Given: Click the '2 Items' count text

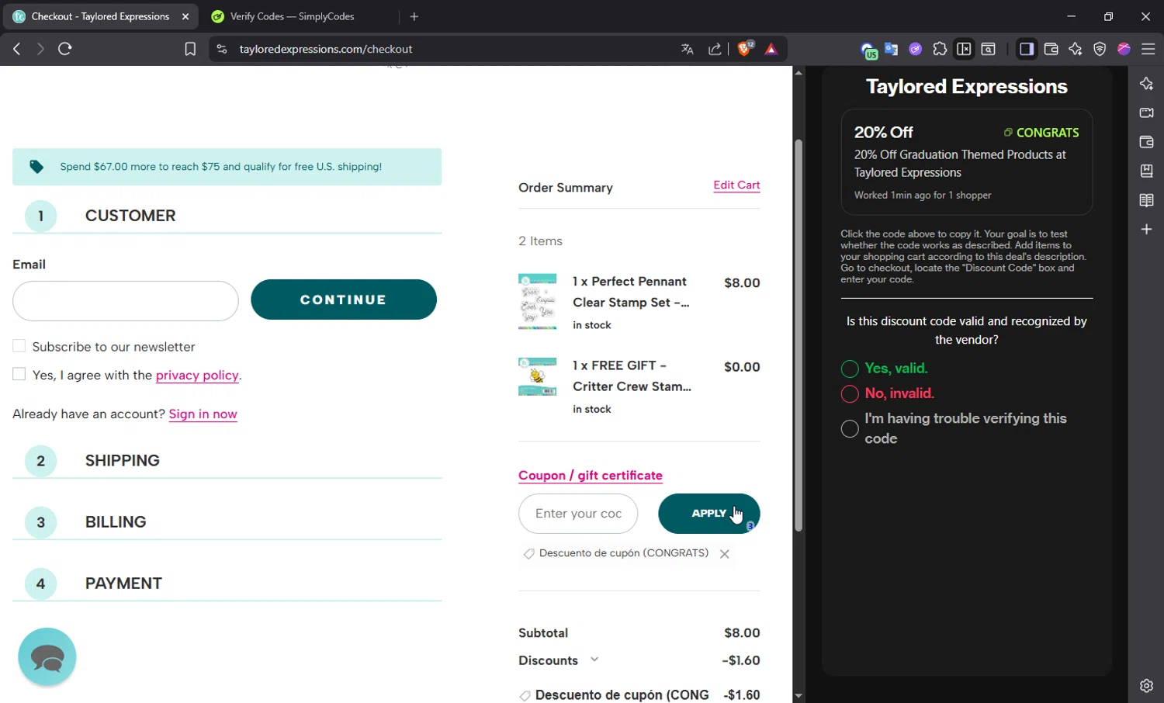Looking at the screenshot, I should pos(541,241).
